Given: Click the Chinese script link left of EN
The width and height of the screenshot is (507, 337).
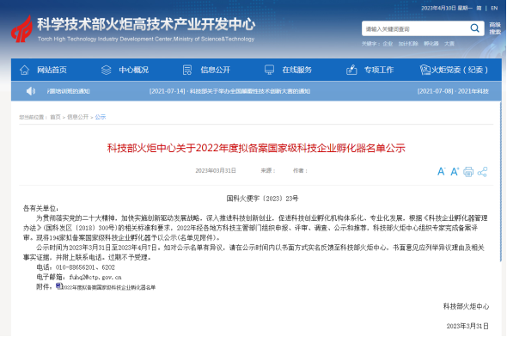Looking at the screenshot, I should point(479,8).
